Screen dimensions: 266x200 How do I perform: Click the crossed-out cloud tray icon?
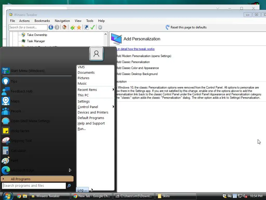pyautogui.click(x=230, y=196)
